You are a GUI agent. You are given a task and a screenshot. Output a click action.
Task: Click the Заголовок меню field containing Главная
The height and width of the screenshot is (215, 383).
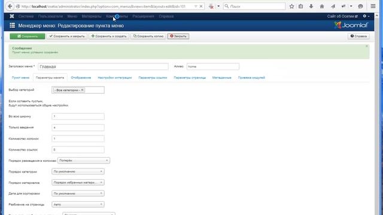click(x=103, y=66)
